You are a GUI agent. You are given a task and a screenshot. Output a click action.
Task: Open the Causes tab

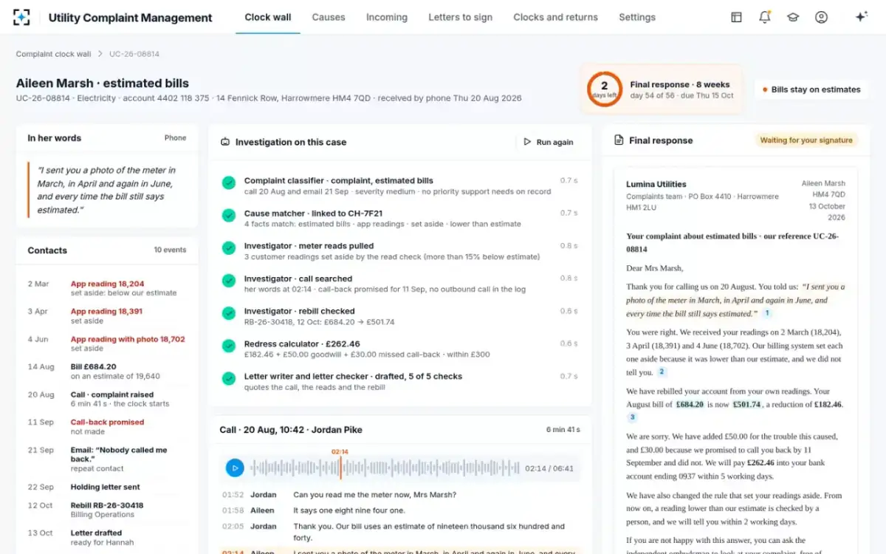[x=329, y=17]
